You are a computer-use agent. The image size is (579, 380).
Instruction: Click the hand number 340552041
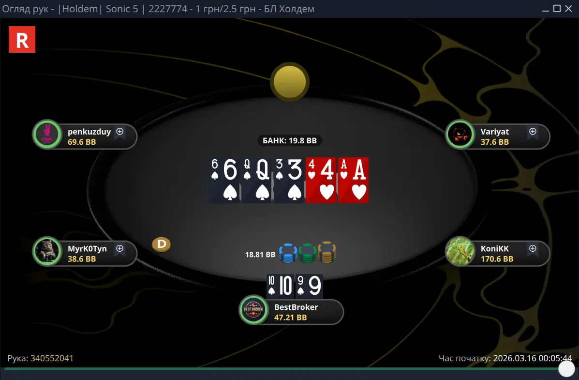[x=52, y=358]
